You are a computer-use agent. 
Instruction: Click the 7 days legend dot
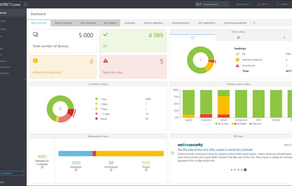(x=96, y=109)
